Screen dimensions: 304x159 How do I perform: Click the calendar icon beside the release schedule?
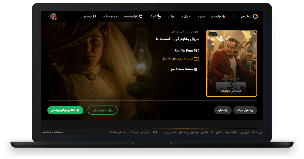tap(196, 69)
